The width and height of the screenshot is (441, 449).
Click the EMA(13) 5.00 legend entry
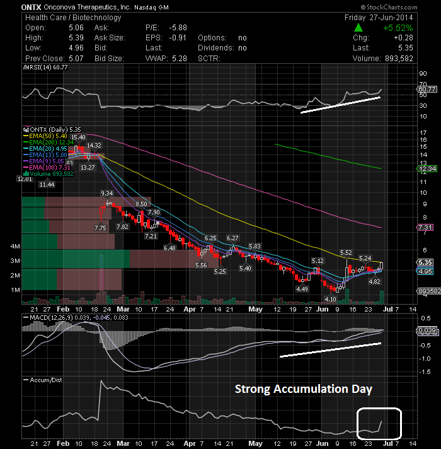point(48,155)
